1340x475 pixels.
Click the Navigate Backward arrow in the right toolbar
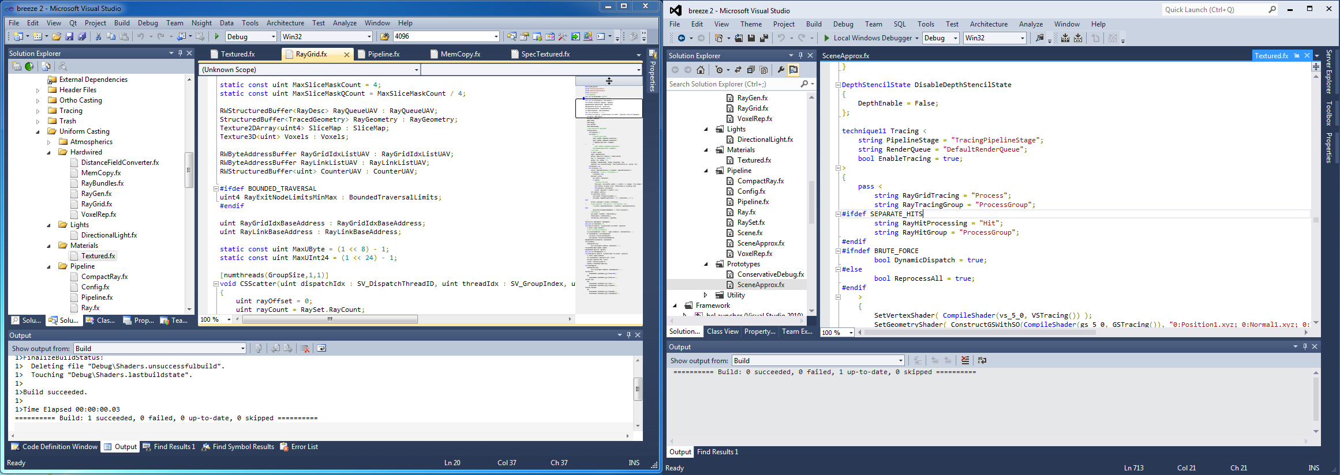tap(682, 38)
